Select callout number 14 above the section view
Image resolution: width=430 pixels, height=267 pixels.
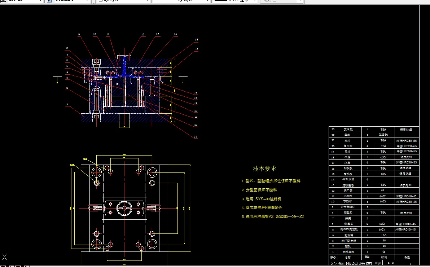click(175, 34)
